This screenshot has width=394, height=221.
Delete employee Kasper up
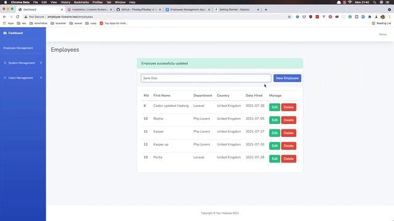[x=289, y=146]
